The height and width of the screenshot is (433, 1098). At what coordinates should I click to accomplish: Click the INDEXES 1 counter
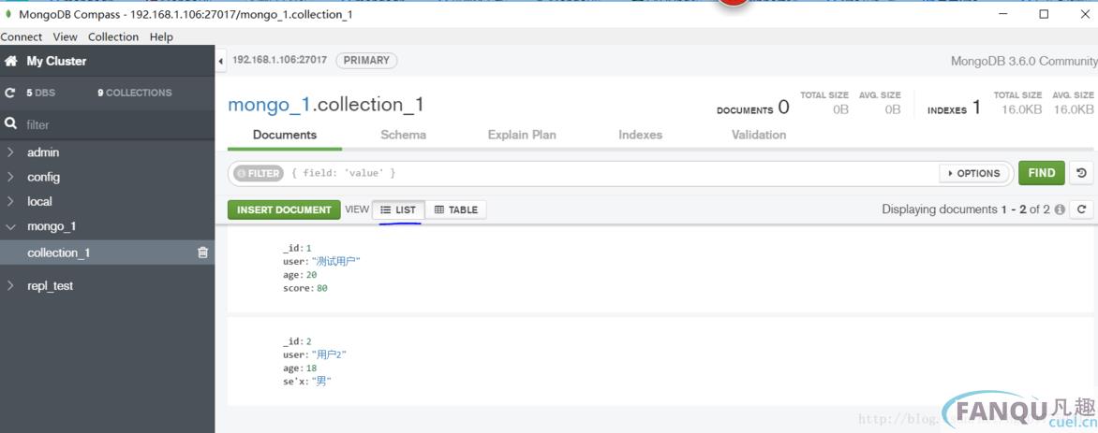tap(955, 108)
